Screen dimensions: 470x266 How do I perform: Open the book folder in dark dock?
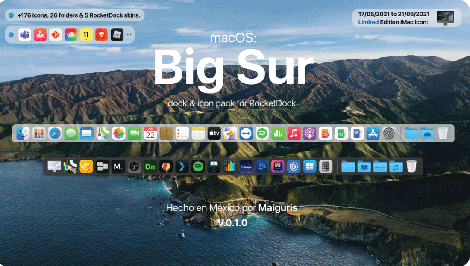[364, 166]
